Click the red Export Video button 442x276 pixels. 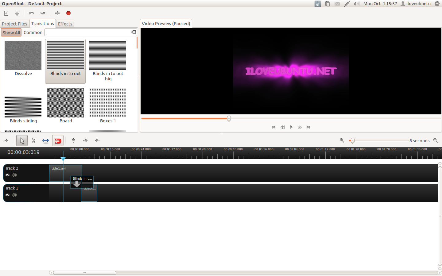pos(68,13)
